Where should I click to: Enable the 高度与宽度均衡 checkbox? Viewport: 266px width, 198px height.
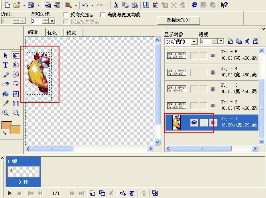click(x=102, y=15)
